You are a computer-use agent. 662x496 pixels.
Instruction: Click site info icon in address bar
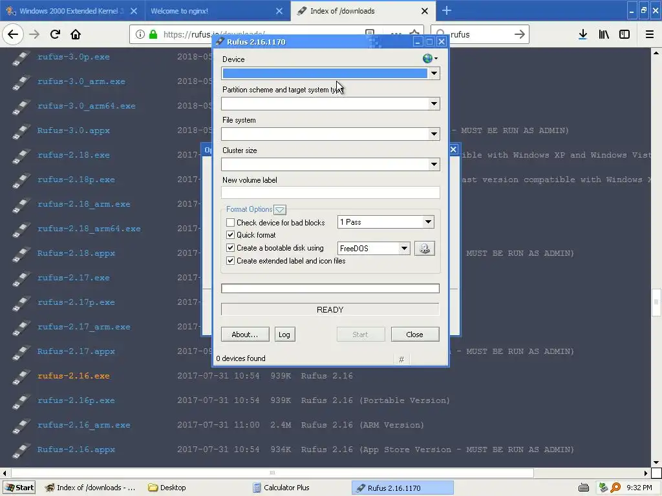(x=140, y=35)
